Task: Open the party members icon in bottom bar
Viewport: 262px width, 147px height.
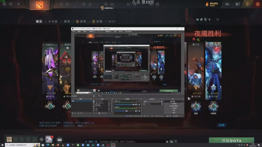Action: 60,139
